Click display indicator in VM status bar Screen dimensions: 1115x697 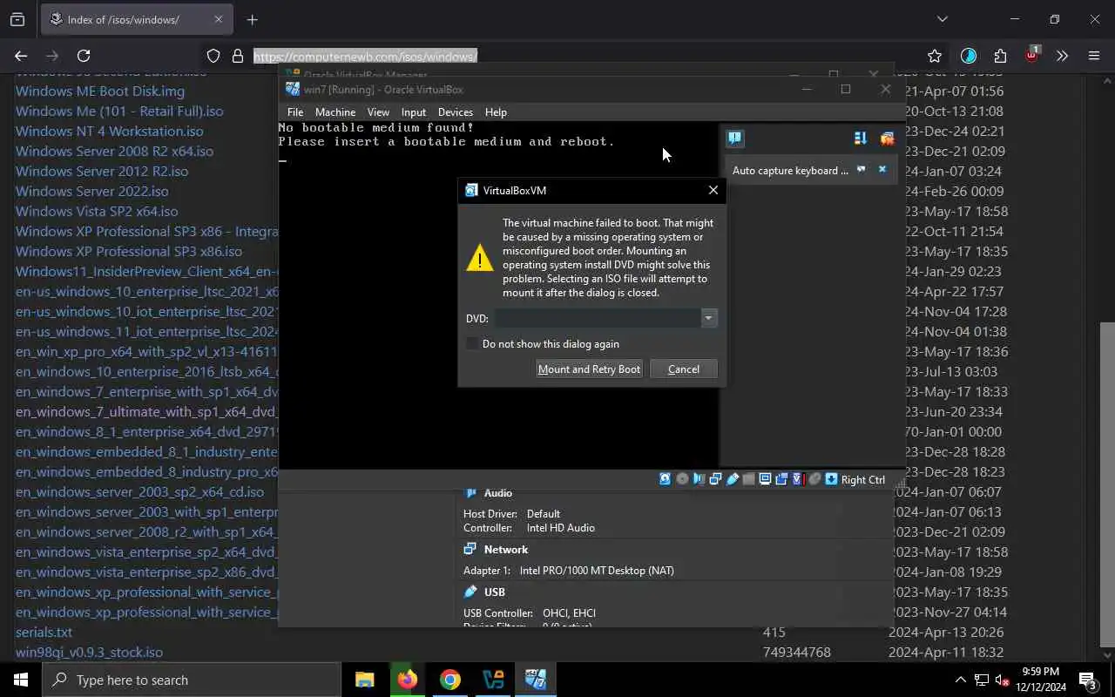tap(765, 478)
